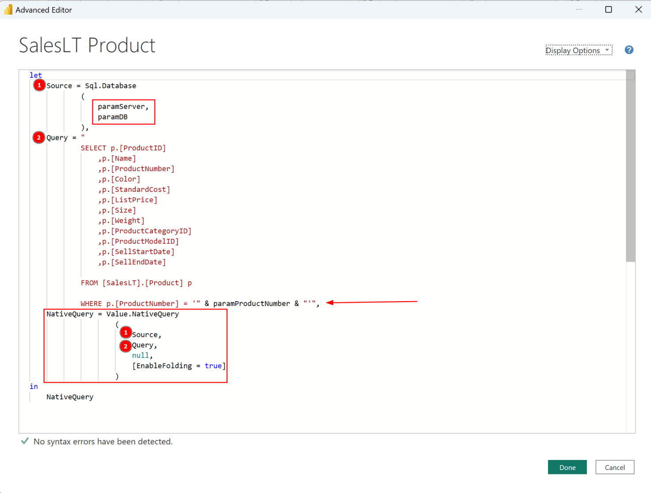Expand the Display Options dropdown
Image resolution: width=651 pixels, height=493 pixels.
tap(579, 50)
